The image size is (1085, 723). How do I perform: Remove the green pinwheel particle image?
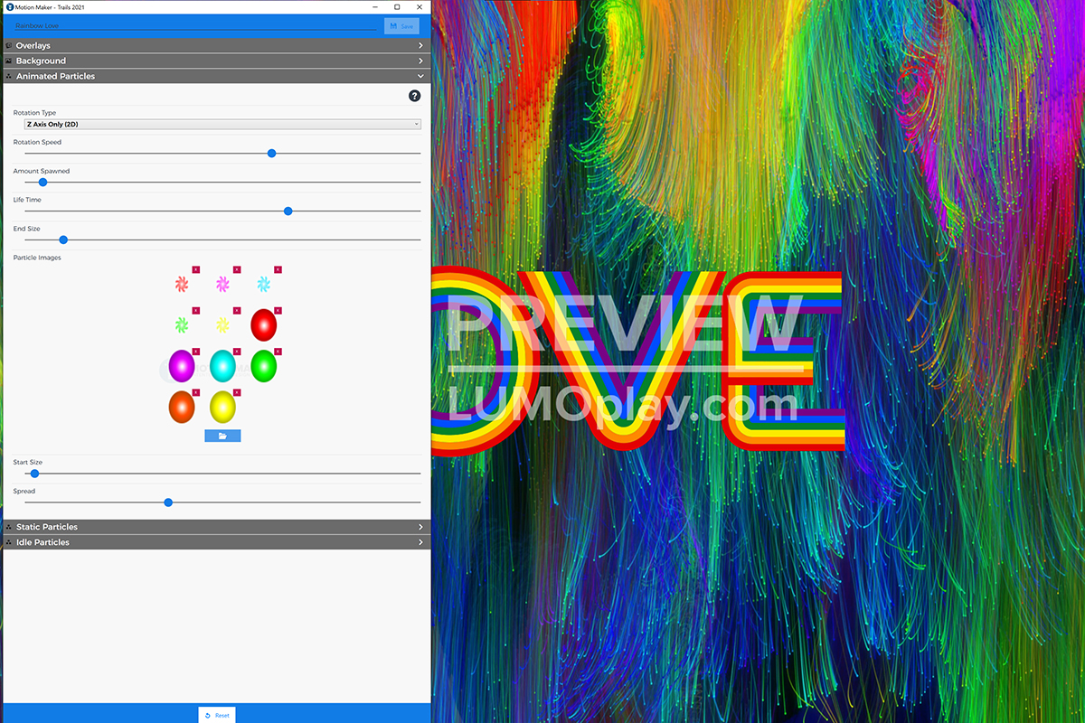195,310
